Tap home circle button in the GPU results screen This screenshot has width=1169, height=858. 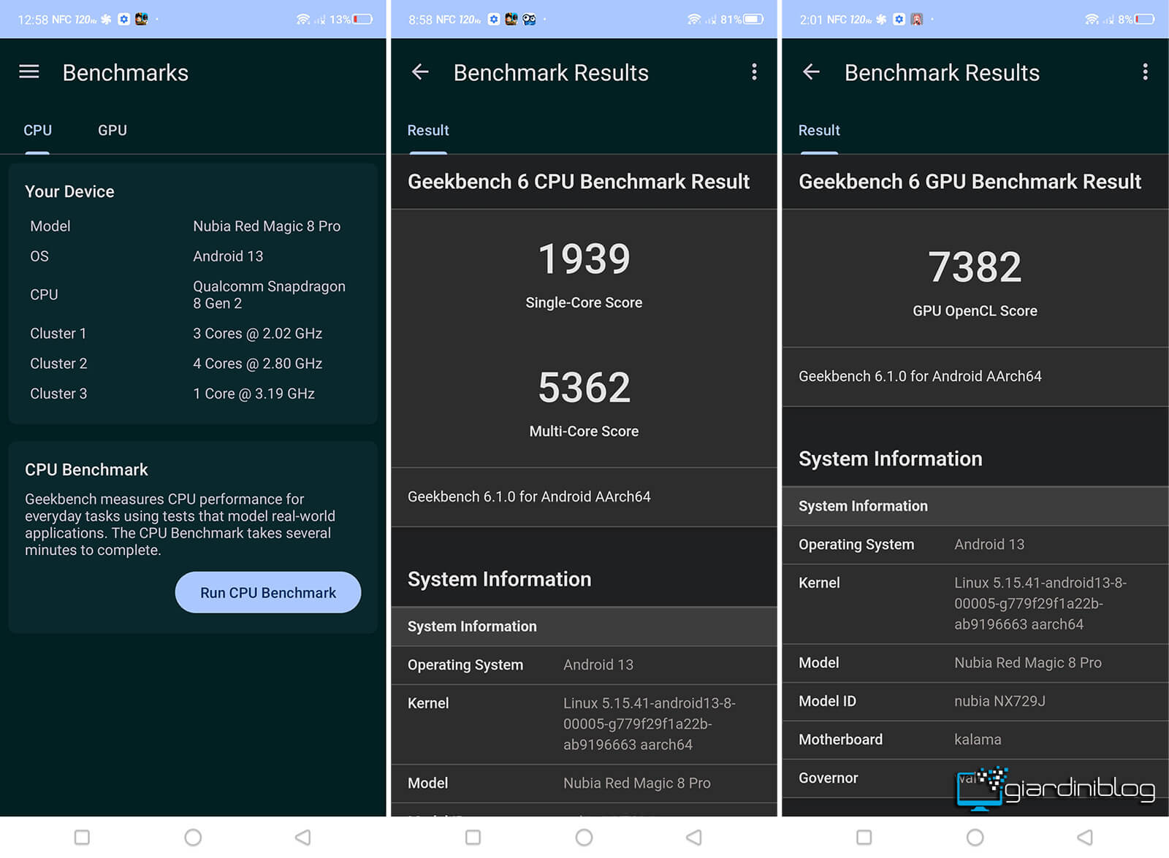(x=975, y=837)
